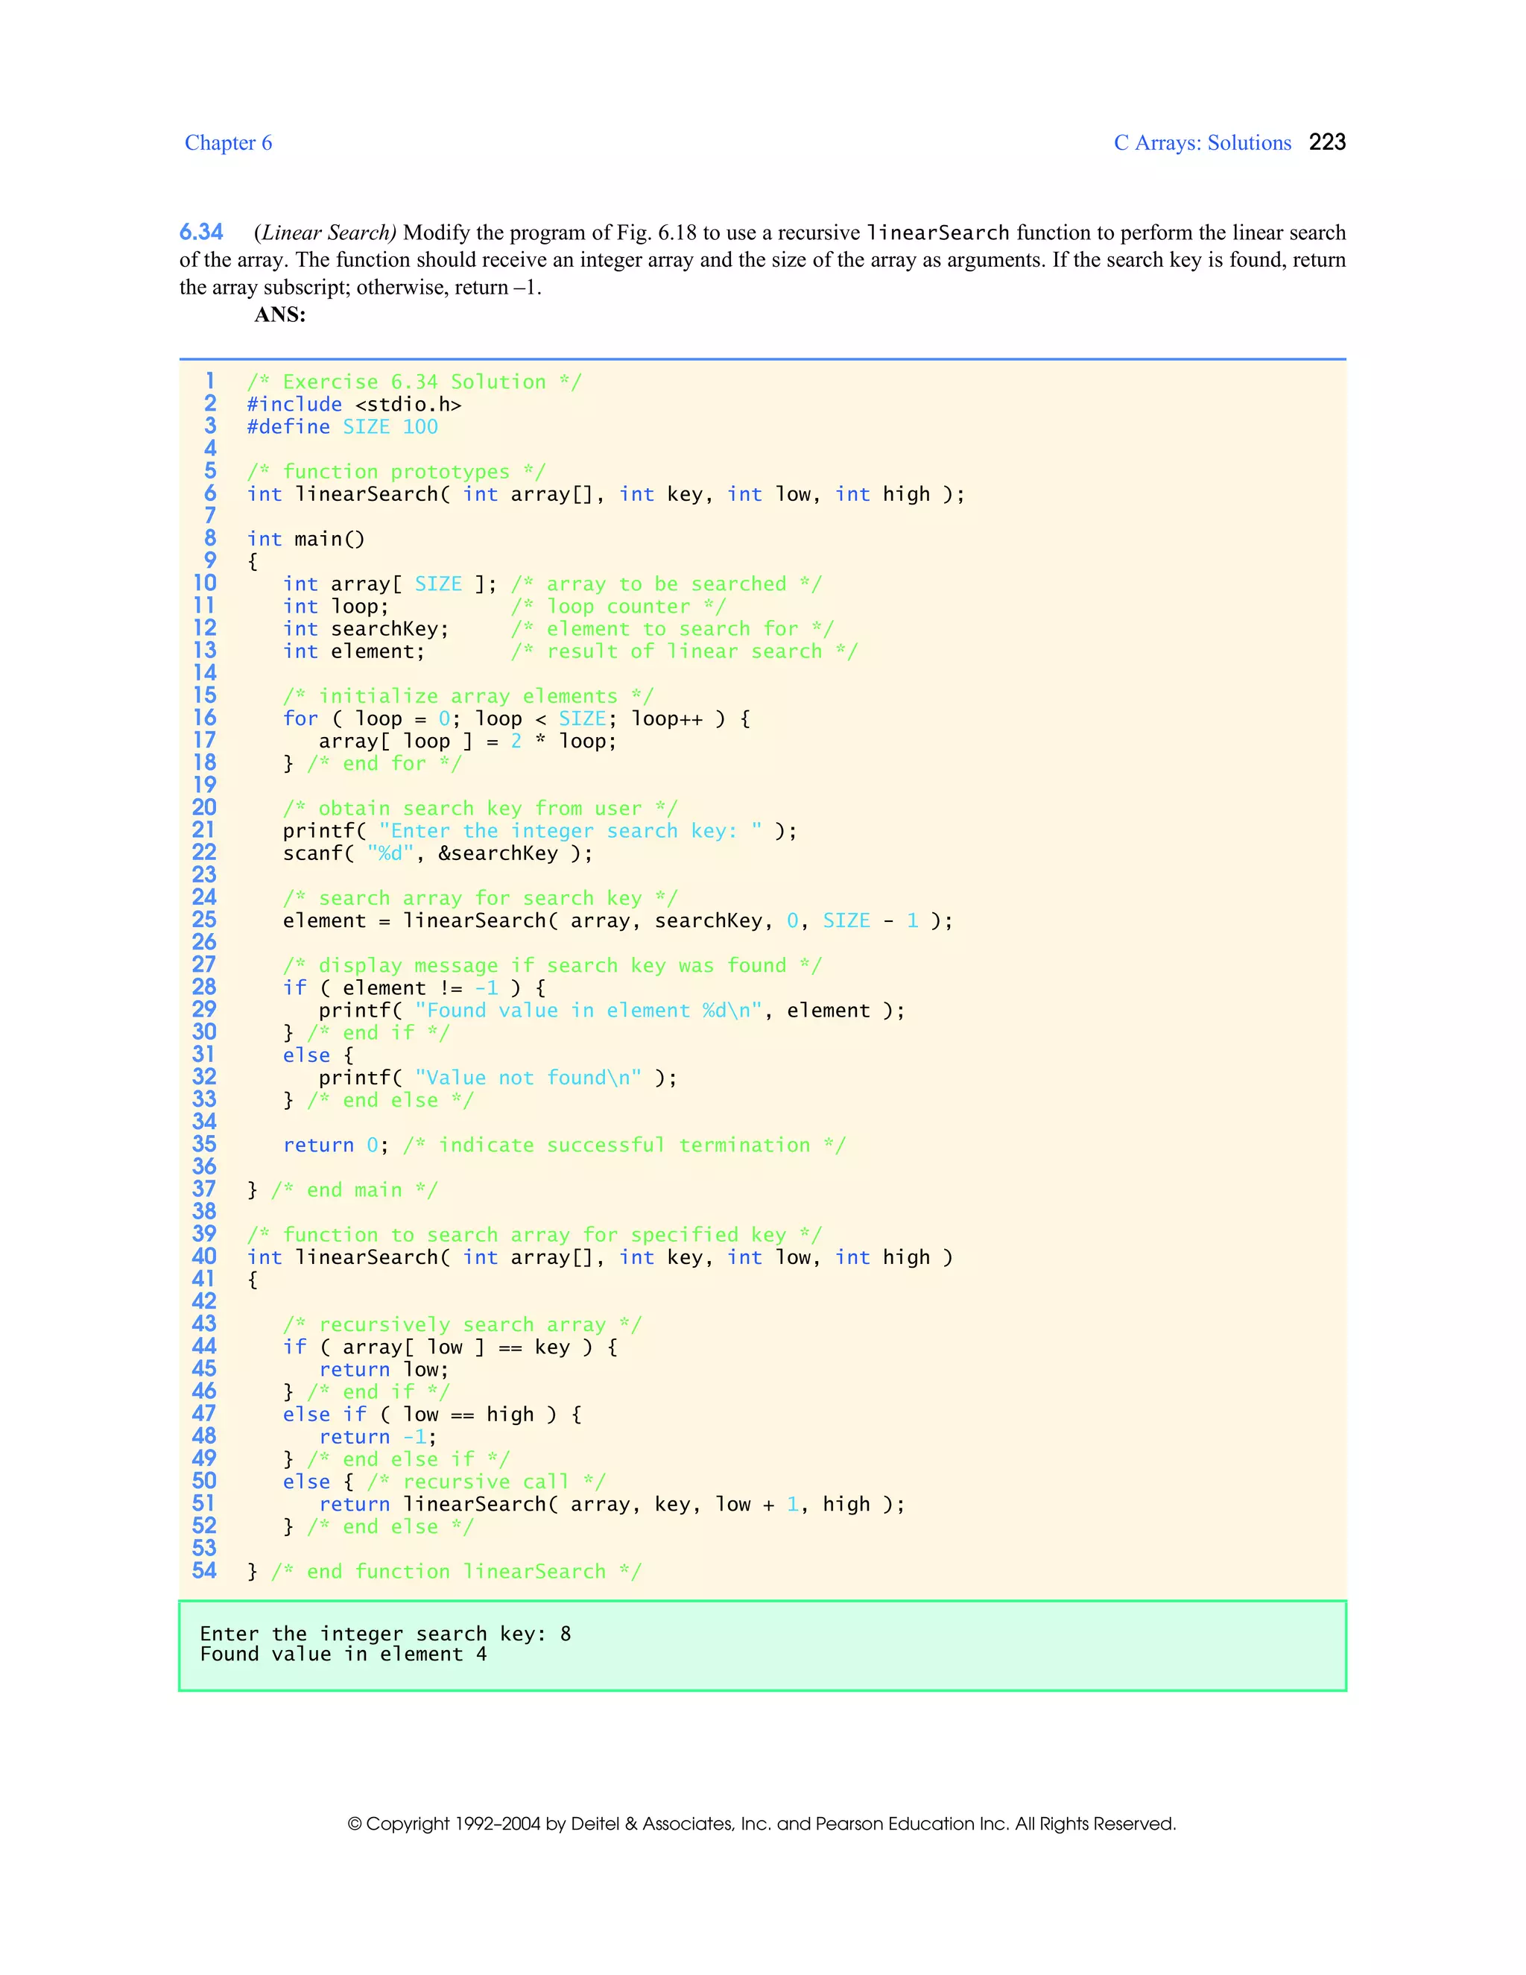
Task: Click the output line 'Found value in element 4'
Action: [343, 1654]
